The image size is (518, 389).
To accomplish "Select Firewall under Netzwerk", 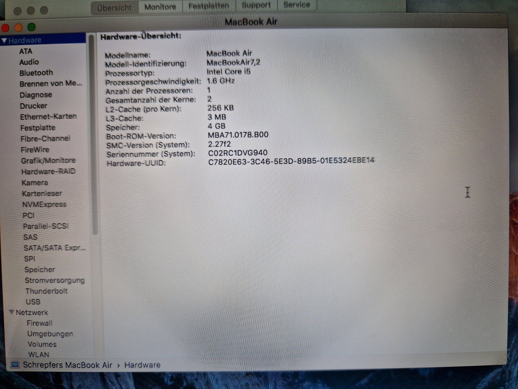I will click(x=40, y=323).
